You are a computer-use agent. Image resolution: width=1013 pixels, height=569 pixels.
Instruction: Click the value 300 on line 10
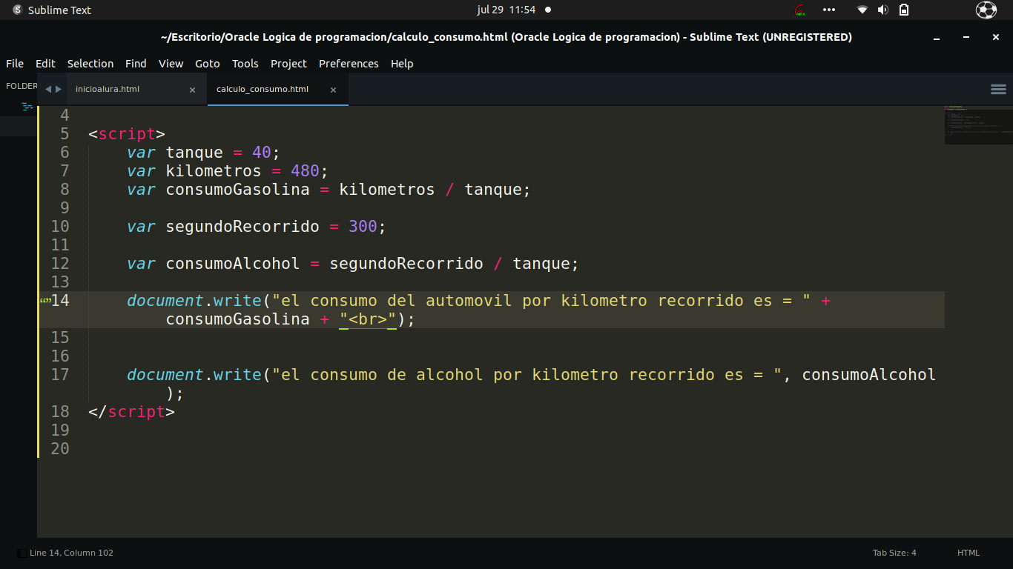363,227
